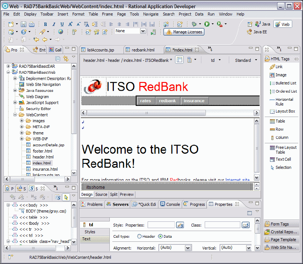Click Link with Editor icon in Project Explorer
The width and height of the screenshot is (303, 264).
click(66, 59)
